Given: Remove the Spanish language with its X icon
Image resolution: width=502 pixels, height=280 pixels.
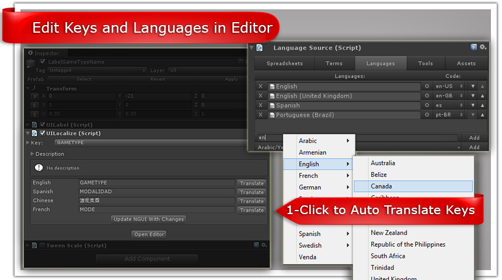Looking at the screenshot, I should coord(260,105).
